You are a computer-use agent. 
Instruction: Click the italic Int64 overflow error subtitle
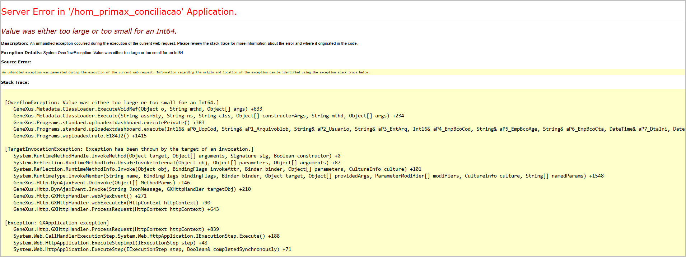tap(89, 31)
